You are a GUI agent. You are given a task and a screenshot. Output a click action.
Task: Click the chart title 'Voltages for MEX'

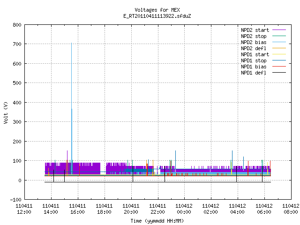tap(157, 10)
